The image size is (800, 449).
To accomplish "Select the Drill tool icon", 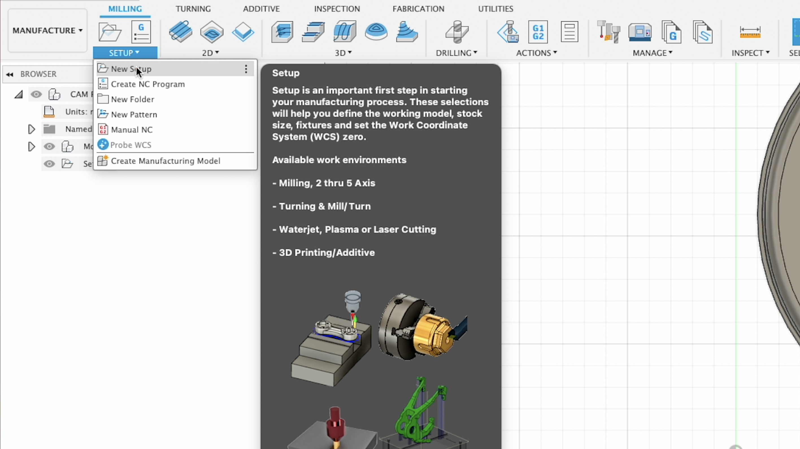I will 456,32.
